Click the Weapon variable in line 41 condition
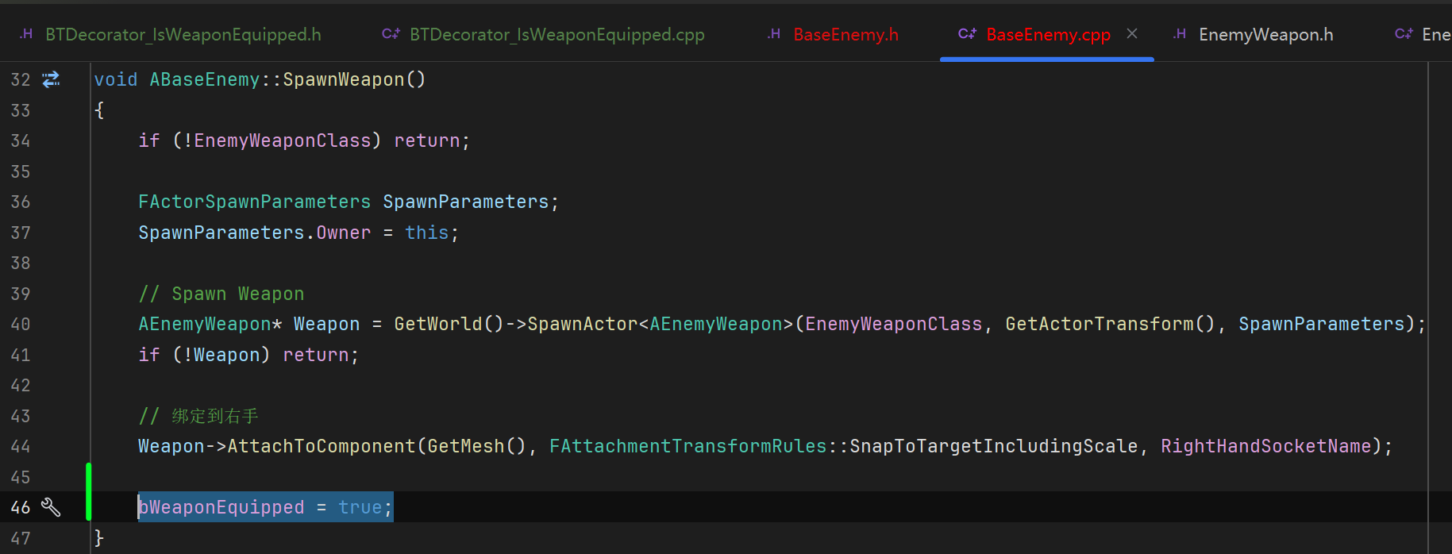This screenshot has width=1452, height=554. coord(227,356)
